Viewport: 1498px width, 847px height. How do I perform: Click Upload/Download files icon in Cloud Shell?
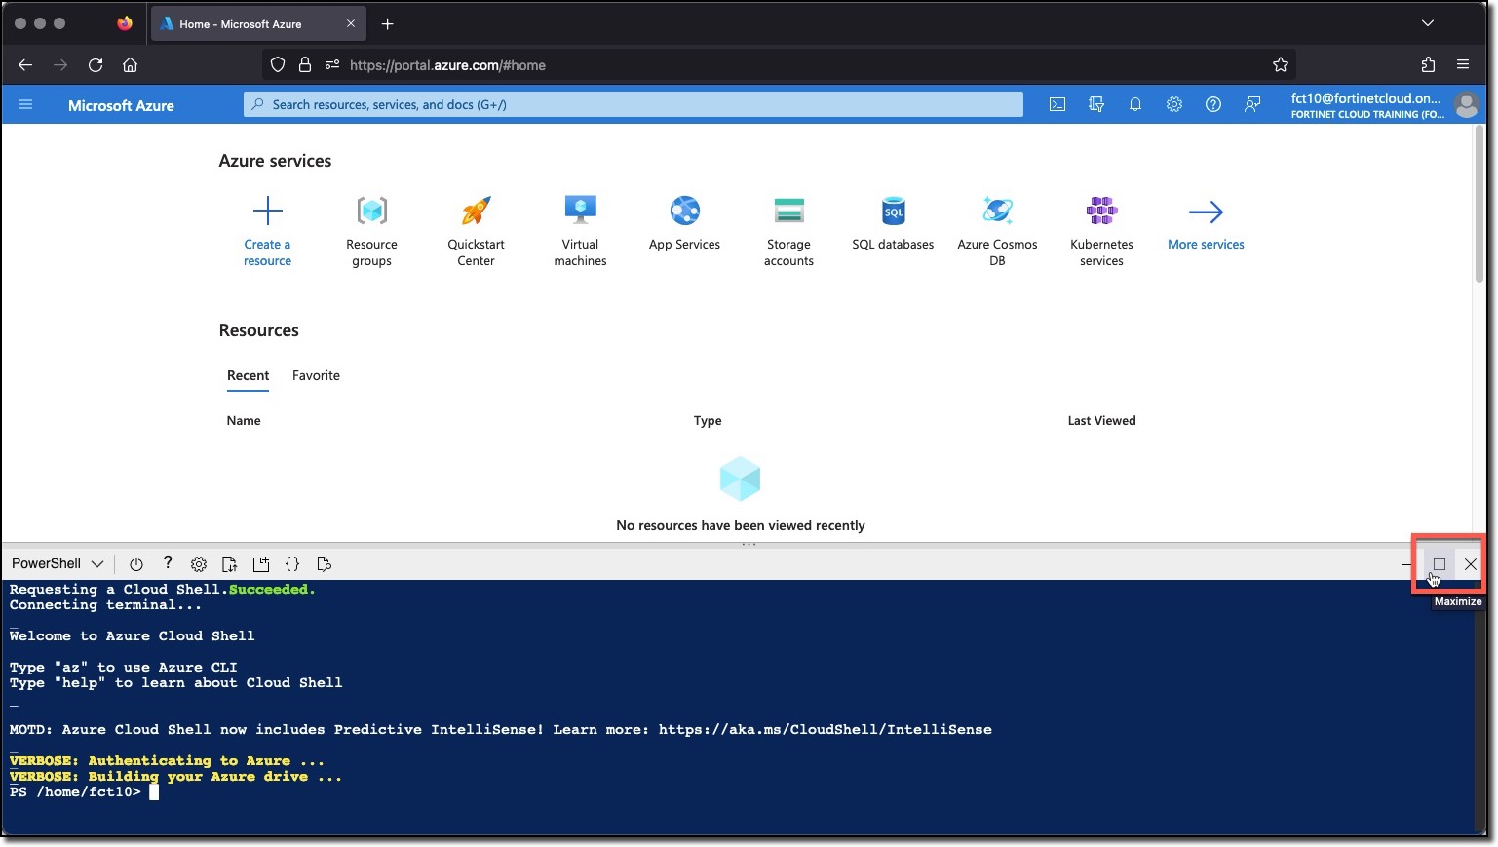(230, 564)
